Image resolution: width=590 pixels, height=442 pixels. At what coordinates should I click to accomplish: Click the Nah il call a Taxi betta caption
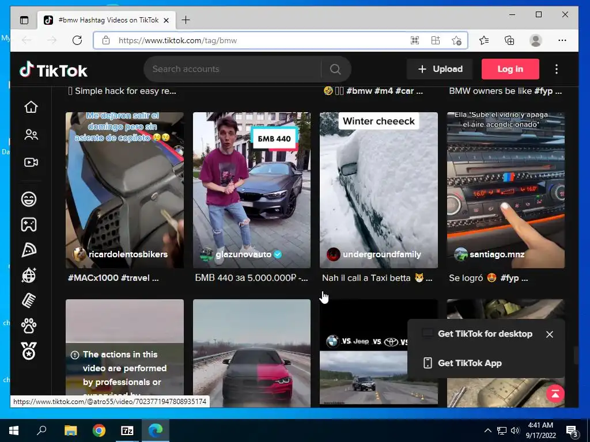[x=377, y=278]
